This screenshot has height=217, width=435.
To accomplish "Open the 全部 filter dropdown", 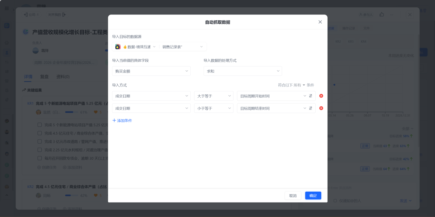I will coord(408,129).
